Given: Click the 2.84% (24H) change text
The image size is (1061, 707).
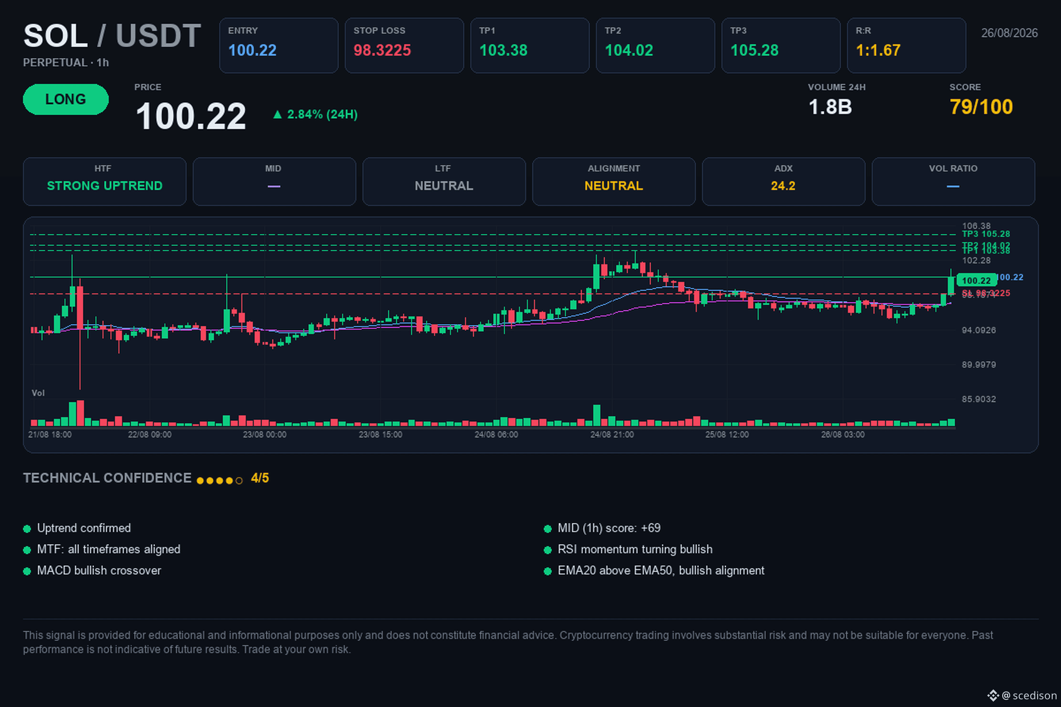Looking at the screenshot, I should pos(322,114).
